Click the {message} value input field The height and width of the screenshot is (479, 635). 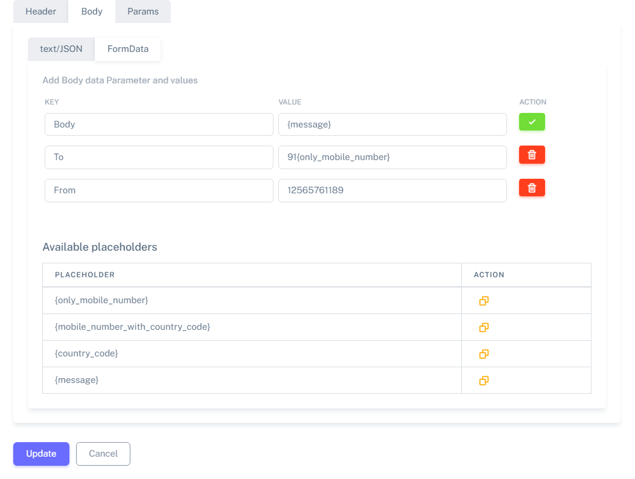tap(392, 124)
